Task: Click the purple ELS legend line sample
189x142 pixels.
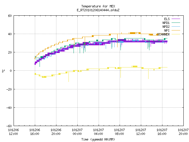Action: pyautogui.click(x=176, y=19)
